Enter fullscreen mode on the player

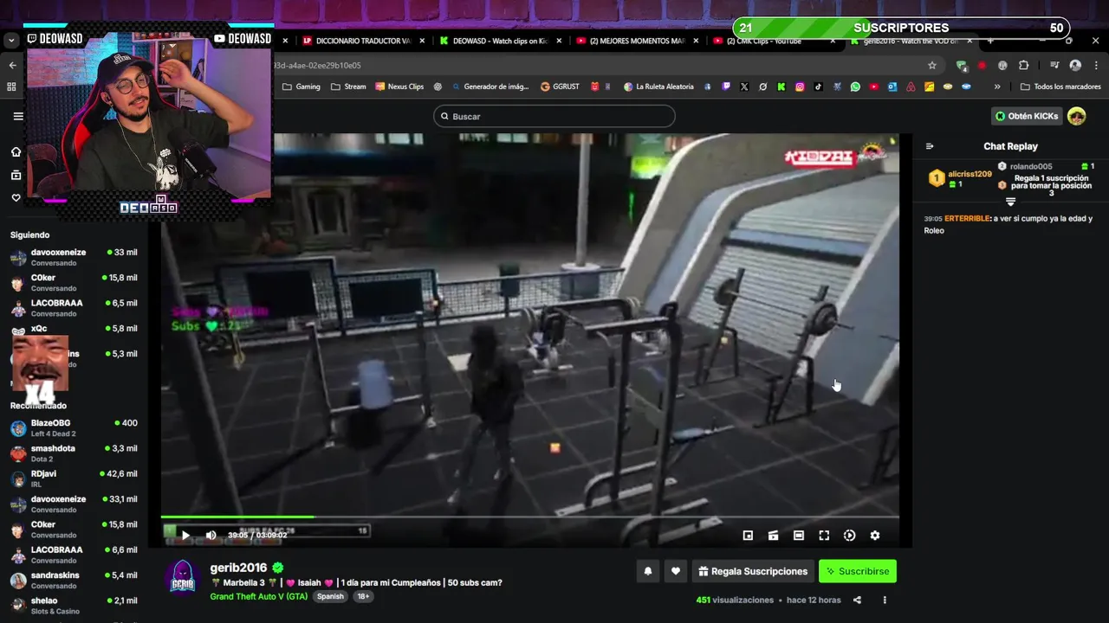[x=824, y=536]
